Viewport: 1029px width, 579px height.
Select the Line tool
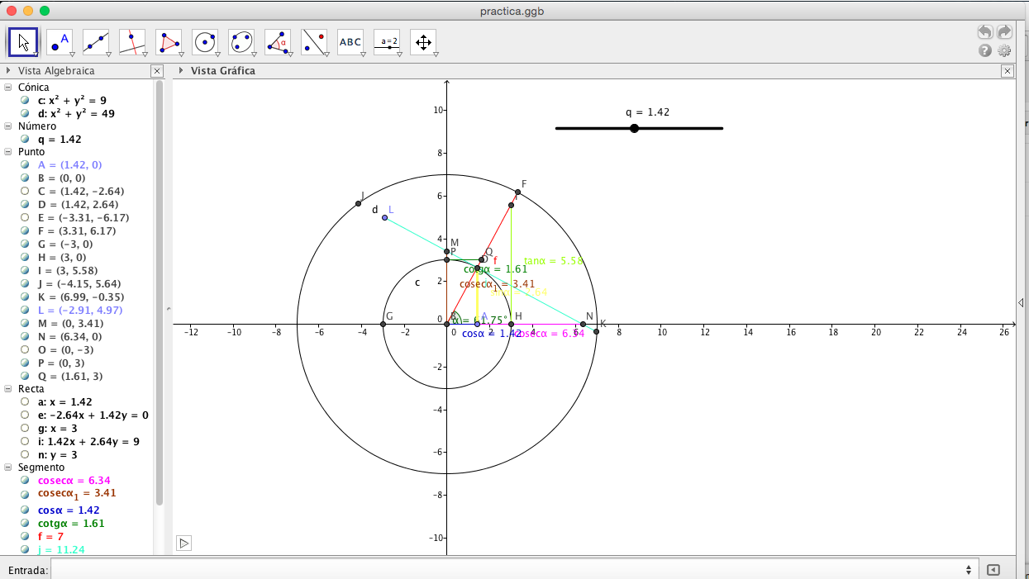point(95,40)
